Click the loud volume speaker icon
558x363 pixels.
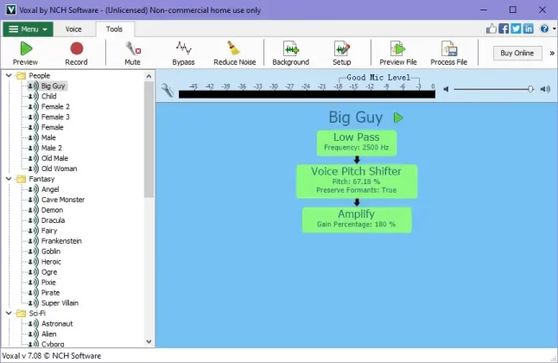pyautogui.click(x=545, y=89)
